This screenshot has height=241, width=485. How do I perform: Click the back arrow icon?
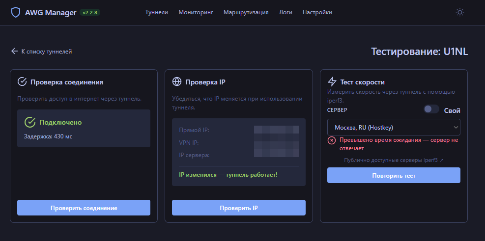coord(14,52)
